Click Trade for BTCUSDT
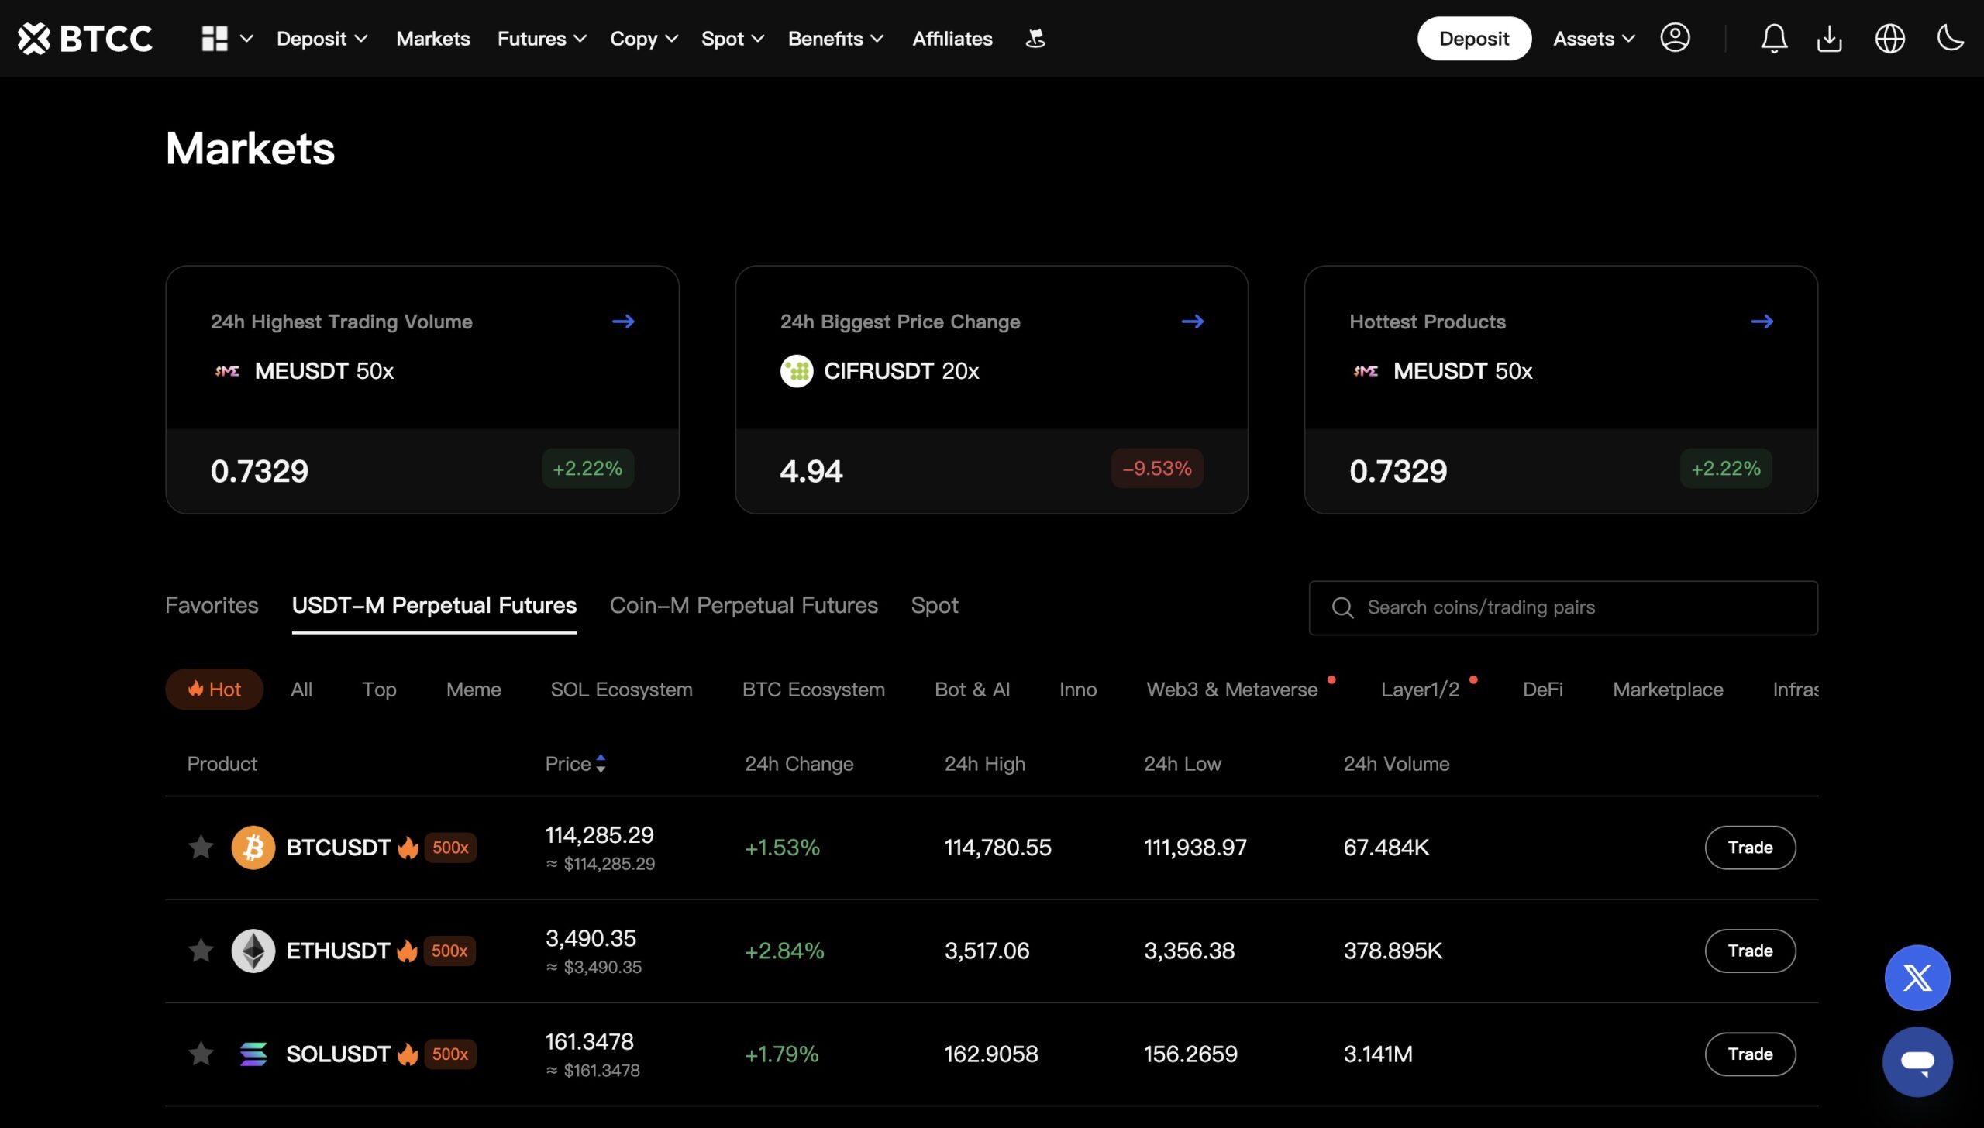The image size is (1984, 1128). tap(1750, 848)
